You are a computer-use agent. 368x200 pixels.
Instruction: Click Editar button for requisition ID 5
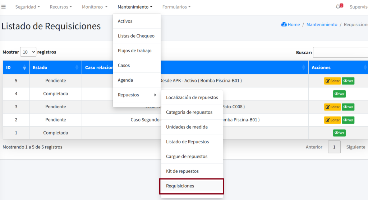332,81
